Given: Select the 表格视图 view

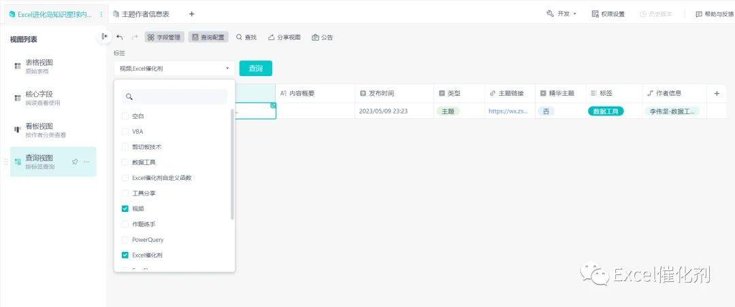Looking at the screenshot, I should tap(53, 67).
